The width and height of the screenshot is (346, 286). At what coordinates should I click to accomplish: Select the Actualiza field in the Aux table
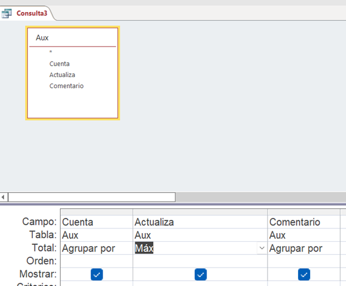pos(62,75)
